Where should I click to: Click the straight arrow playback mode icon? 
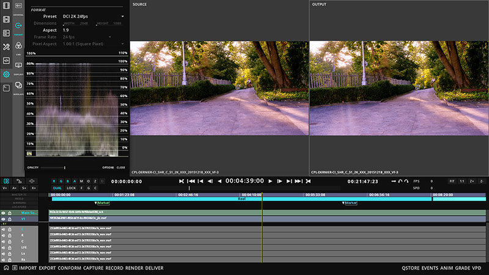(394, 181)
